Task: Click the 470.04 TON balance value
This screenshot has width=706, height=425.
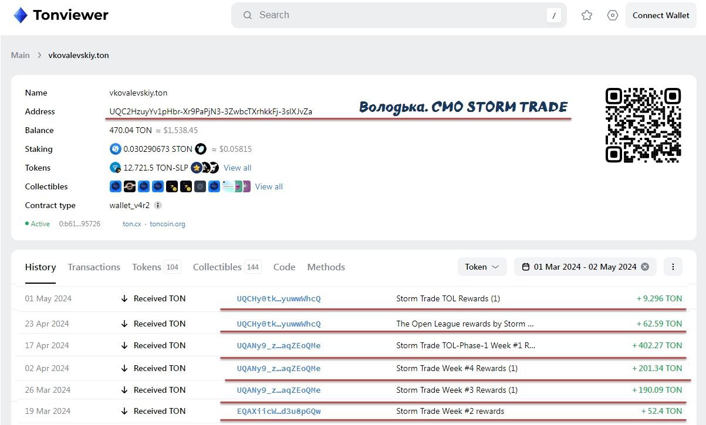Action: 130,130
